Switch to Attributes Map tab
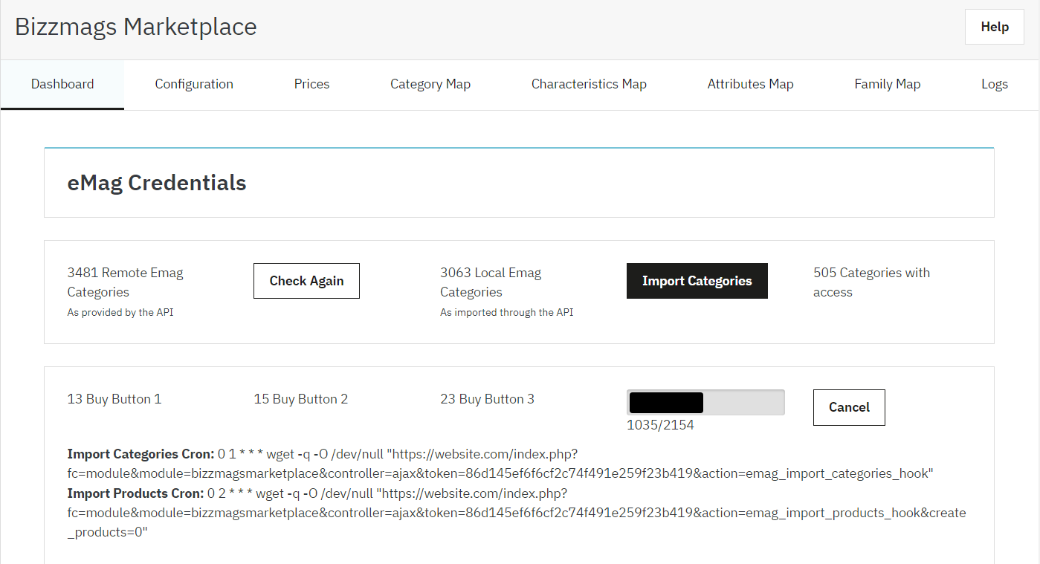 pyautogui.click(x=750, y=84)
